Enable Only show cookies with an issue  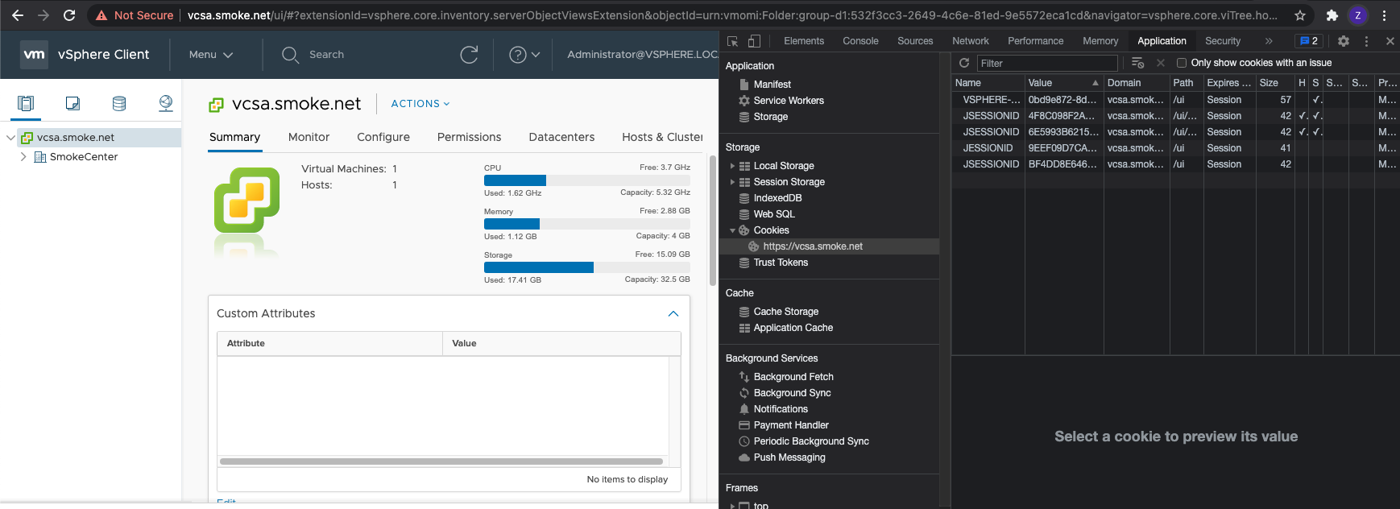(1182, 63)
